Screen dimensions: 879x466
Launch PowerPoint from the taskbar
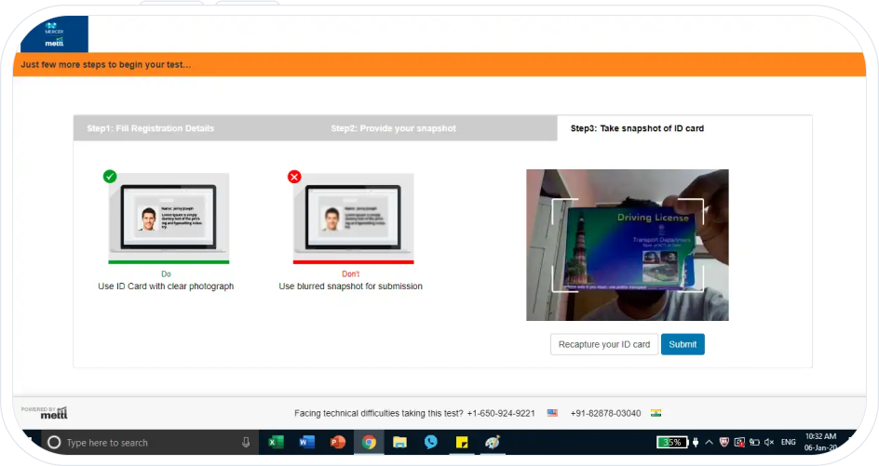(x=337, y=443)
